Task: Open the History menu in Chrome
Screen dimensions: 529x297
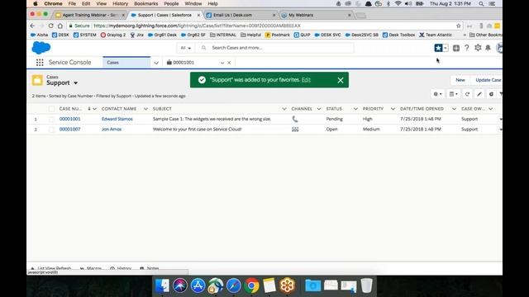Action: point(120,3)
